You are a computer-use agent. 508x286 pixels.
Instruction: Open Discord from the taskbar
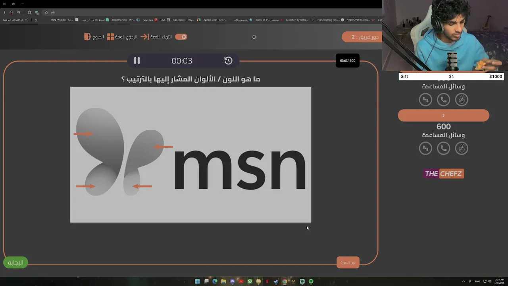click(x=232, y=281)
